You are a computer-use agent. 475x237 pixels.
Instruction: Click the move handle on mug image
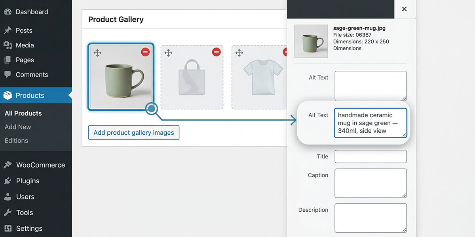click(x=97, y=53)
